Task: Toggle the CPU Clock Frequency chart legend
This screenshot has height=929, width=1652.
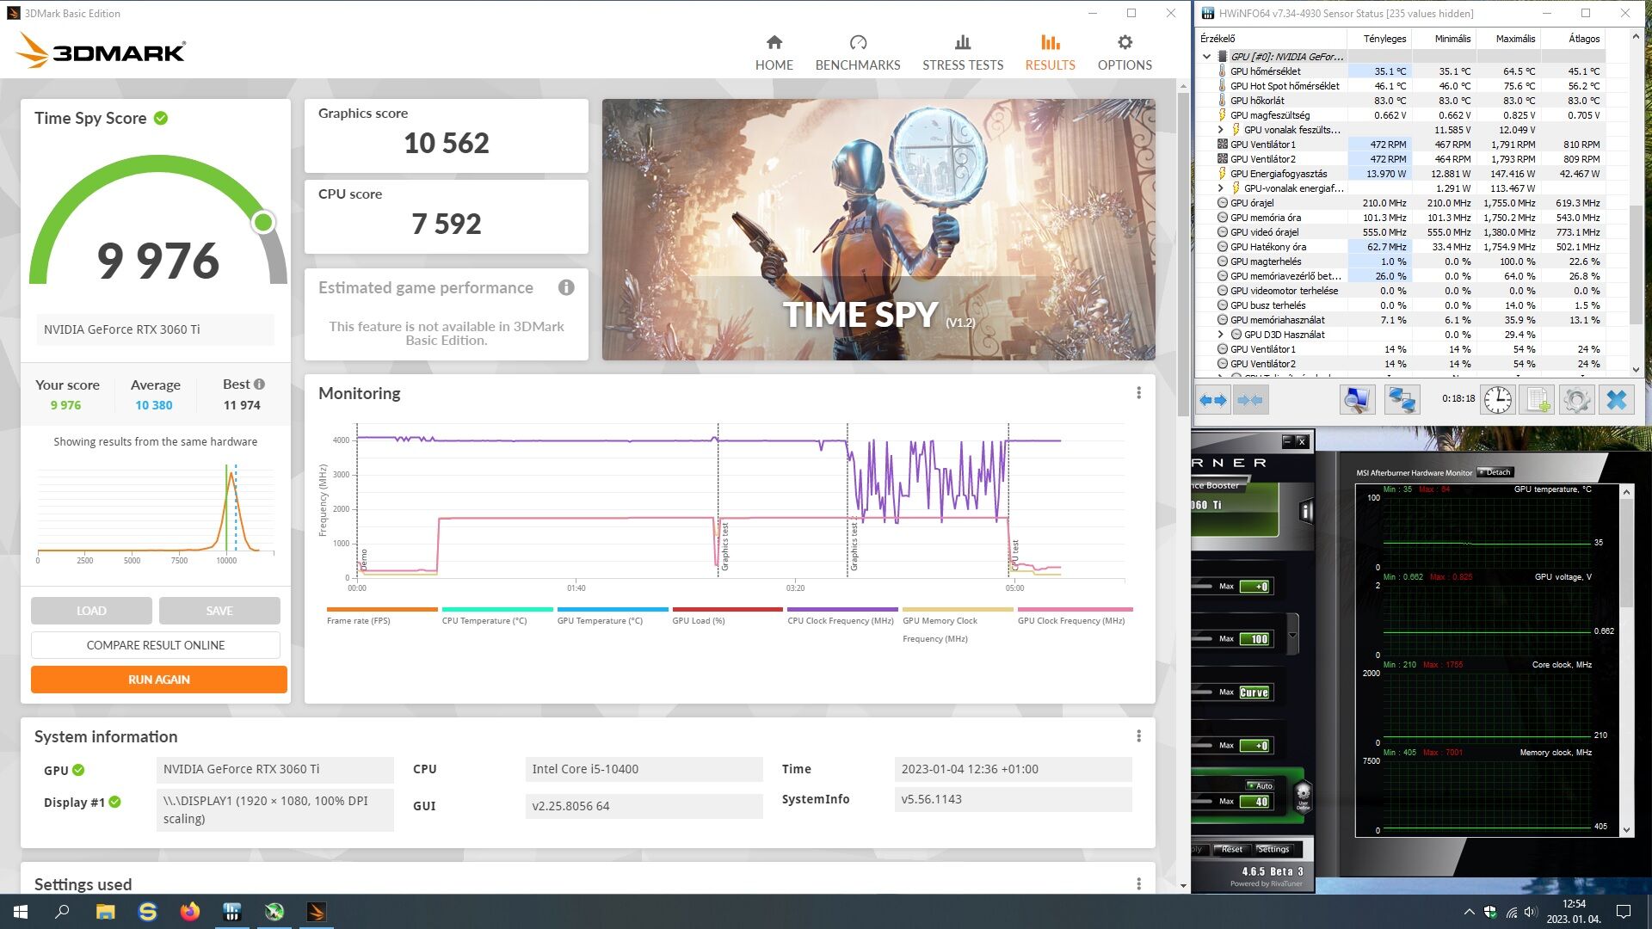Action: click(842, 616)
